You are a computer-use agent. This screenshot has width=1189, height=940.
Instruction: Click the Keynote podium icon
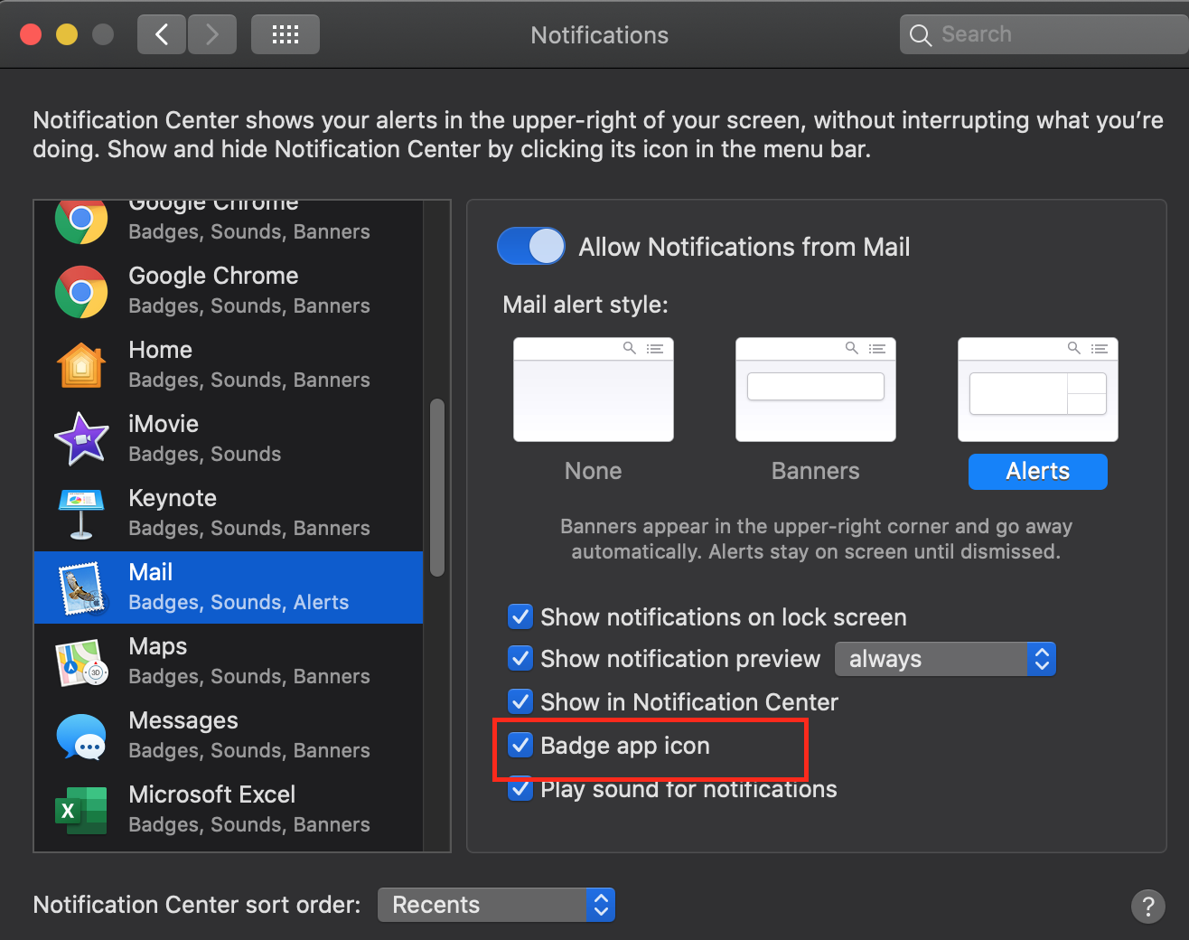pos(81,513)
